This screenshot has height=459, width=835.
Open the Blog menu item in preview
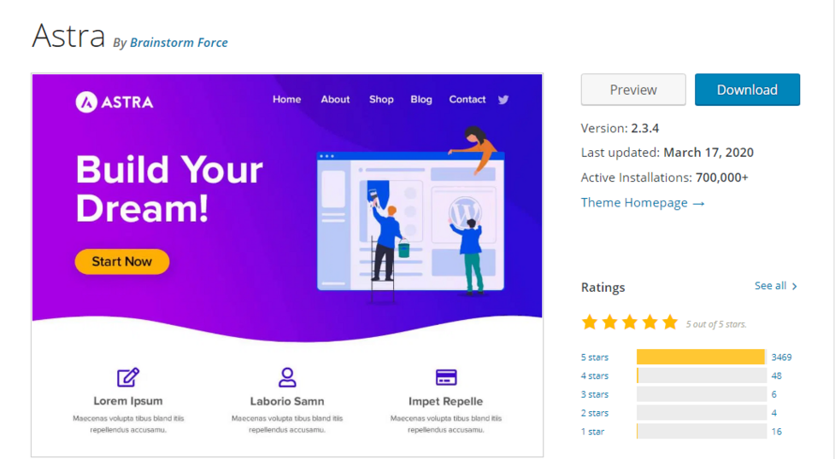pos(421,100)
